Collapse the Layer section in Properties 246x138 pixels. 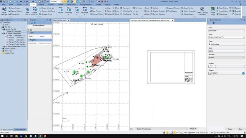[29, 33]
